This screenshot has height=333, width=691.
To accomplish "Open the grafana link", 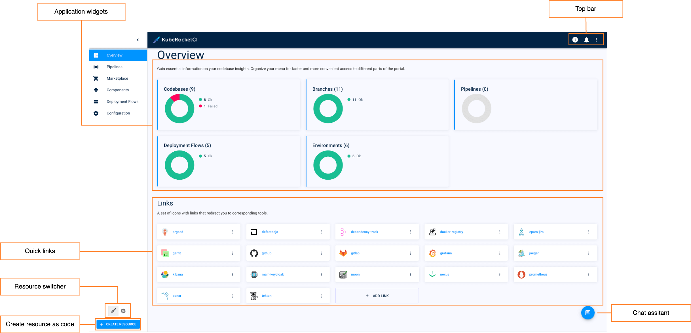I will pos(446,253).
